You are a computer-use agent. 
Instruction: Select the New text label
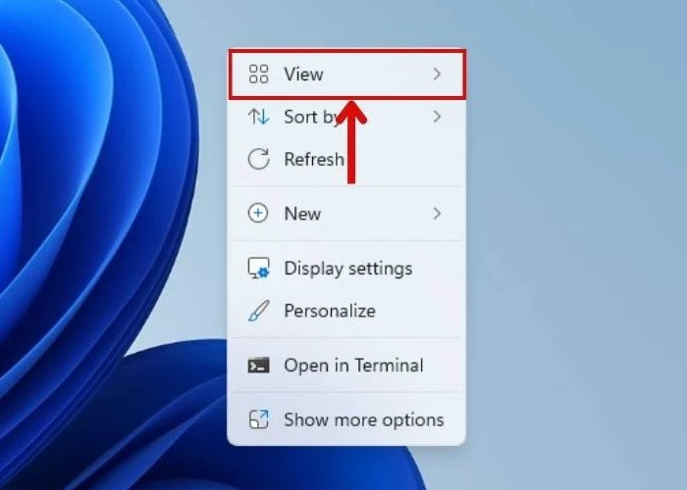click(x=302, y=214)
